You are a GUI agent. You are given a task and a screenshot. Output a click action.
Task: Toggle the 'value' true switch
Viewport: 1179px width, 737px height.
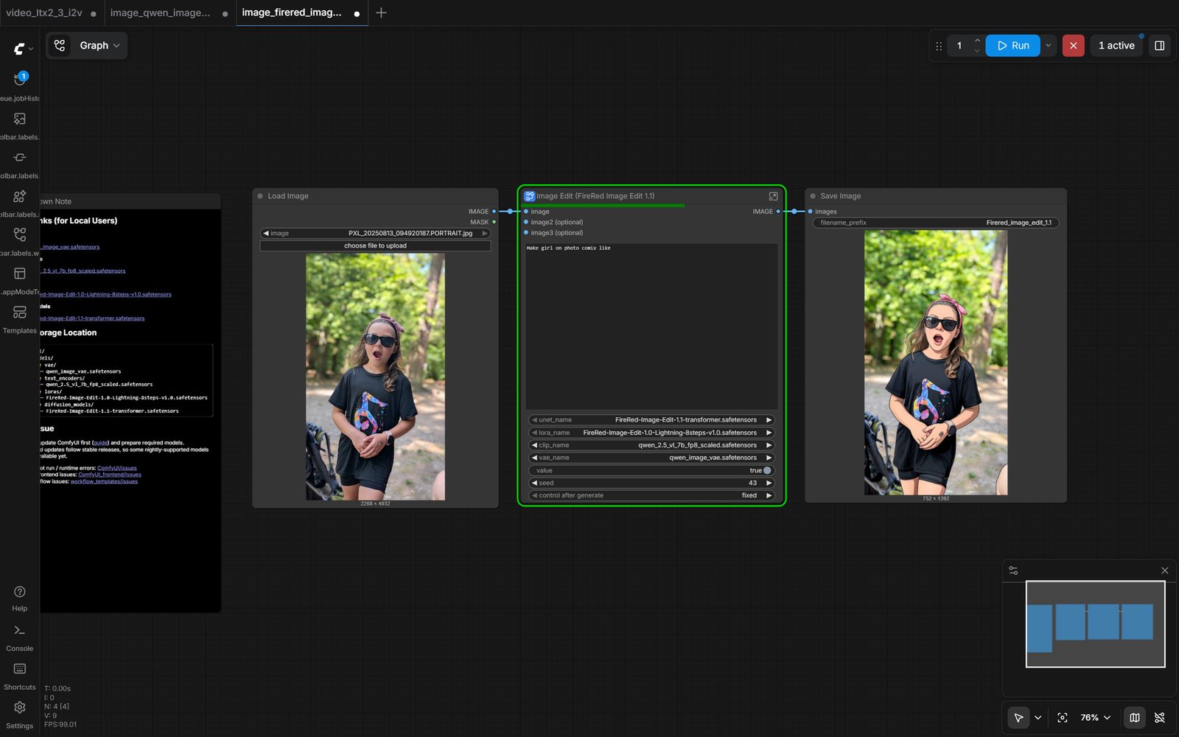pos(767,470)
